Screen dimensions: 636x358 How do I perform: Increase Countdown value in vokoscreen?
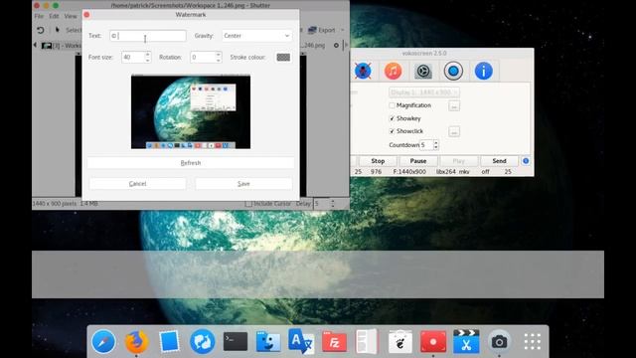[x=436, y=142]
